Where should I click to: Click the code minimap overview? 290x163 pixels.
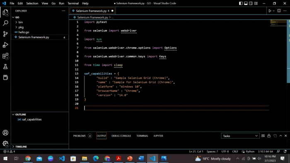pos(278,23)
